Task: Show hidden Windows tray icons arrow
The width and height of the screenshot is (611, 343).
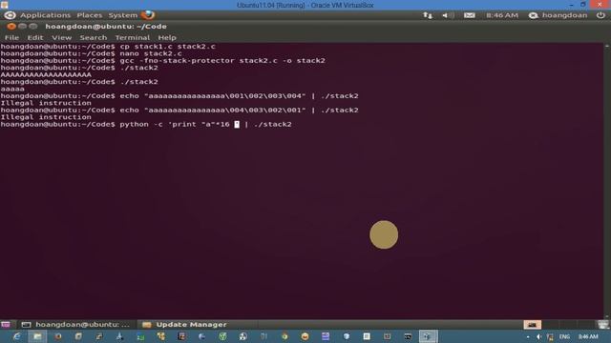Action: (528, 336)
